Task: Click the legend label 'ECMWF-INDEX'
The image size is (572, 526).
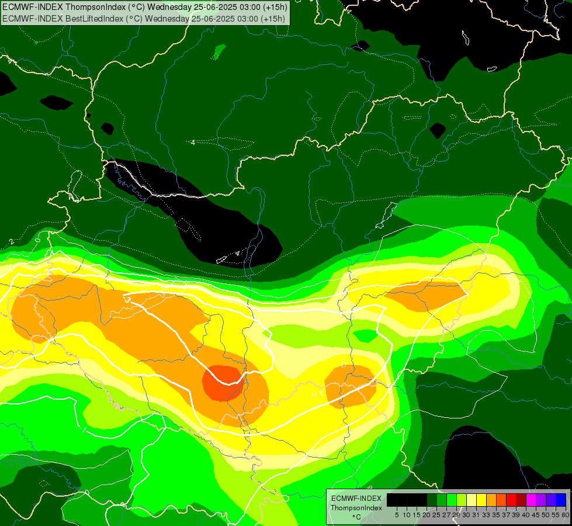Action: coord(356,499)
